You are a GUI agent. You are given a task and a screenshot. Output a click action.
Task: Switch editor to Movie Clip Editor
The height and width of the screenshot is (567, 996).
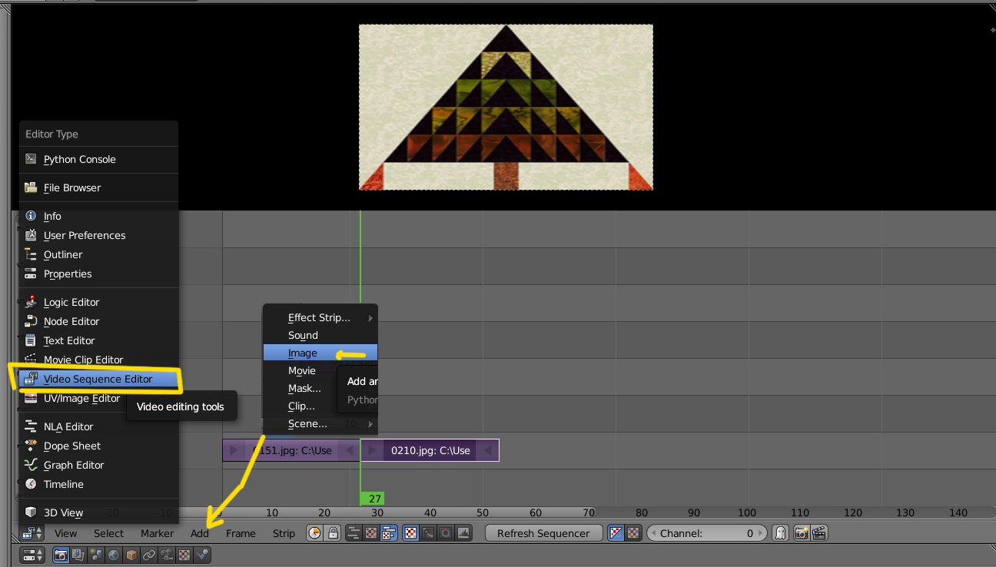point(98,360)
